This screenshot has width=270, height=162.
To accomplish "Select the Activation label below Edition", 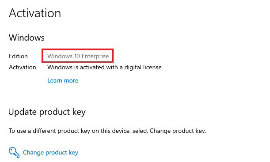I will (x=23, y=67).
